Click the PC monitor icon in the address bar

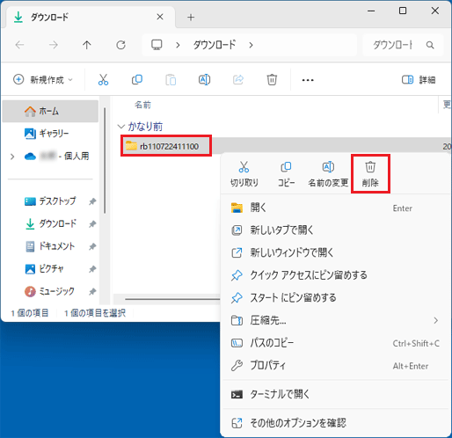coord(157,45)
